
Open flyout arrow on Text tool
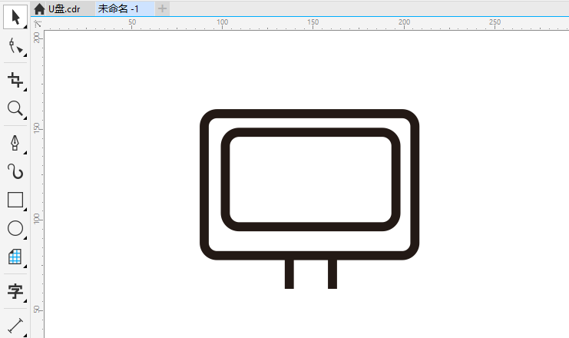[x=25, y=301]
